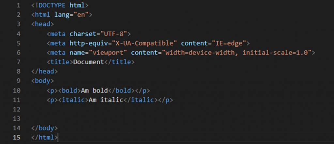Click the closing body tag on line 14
Image resolution: width=334 pixels, height=144 pixels.
point(44,128)
